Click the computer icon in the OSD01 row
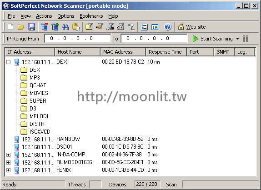261x190 pixels. pyautogui.click(x=17, y=147)
